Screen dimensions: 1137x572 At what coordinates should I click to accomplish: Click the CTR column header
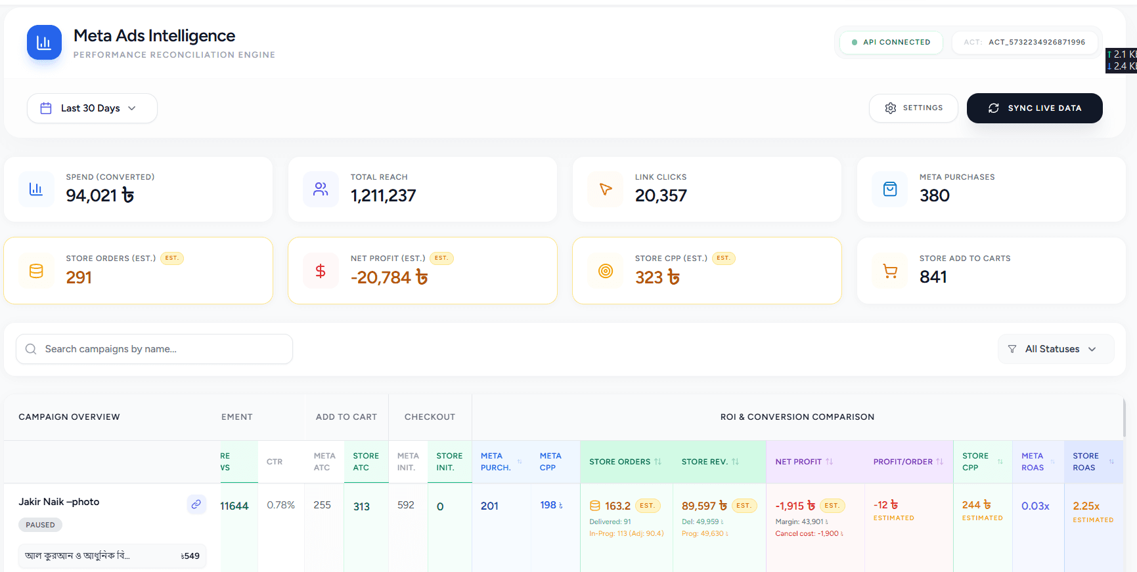[x=275, y=462]
